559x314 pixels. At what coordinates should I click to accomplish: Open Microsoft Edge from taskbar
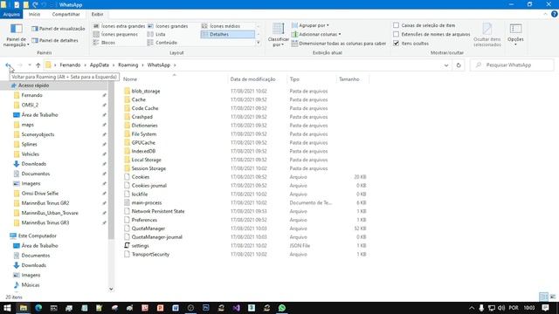(x=38, y=308)
